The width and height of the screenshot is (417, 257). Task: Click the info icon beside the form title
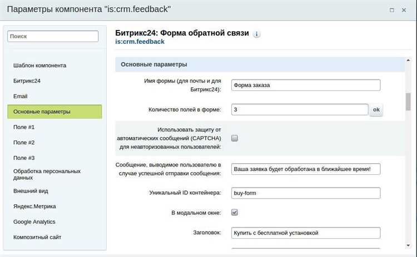256,34
